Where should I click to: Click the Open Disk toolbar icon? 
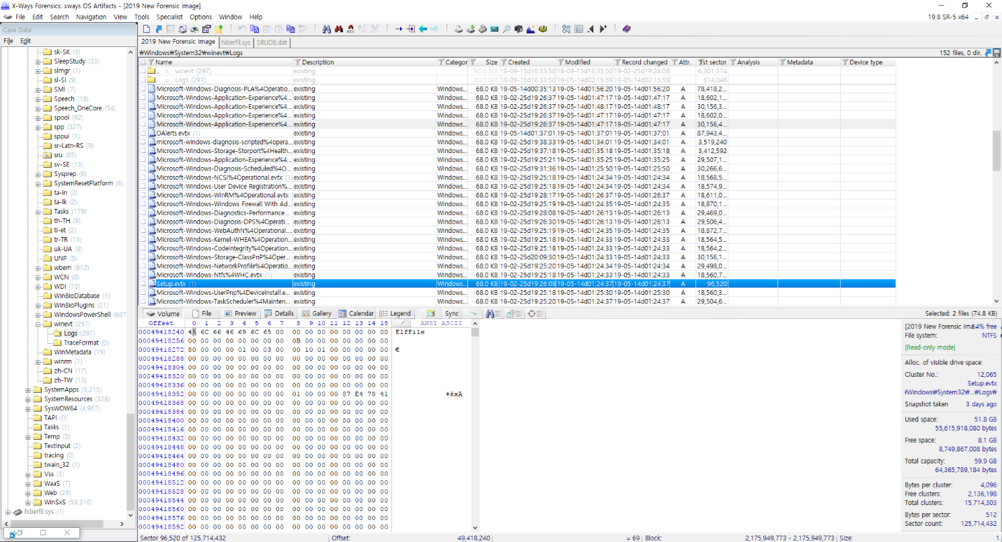(x=459, y=29)
